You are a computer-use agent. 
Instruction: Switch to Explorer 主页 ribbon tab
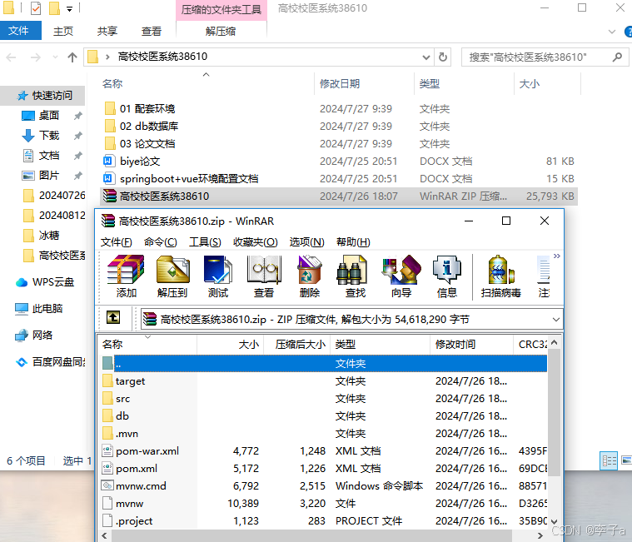pos(63,31)
